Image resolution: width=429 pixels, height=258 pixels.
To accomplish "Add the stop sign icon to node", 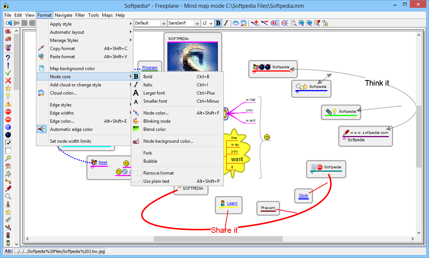I will coord(8,112).
